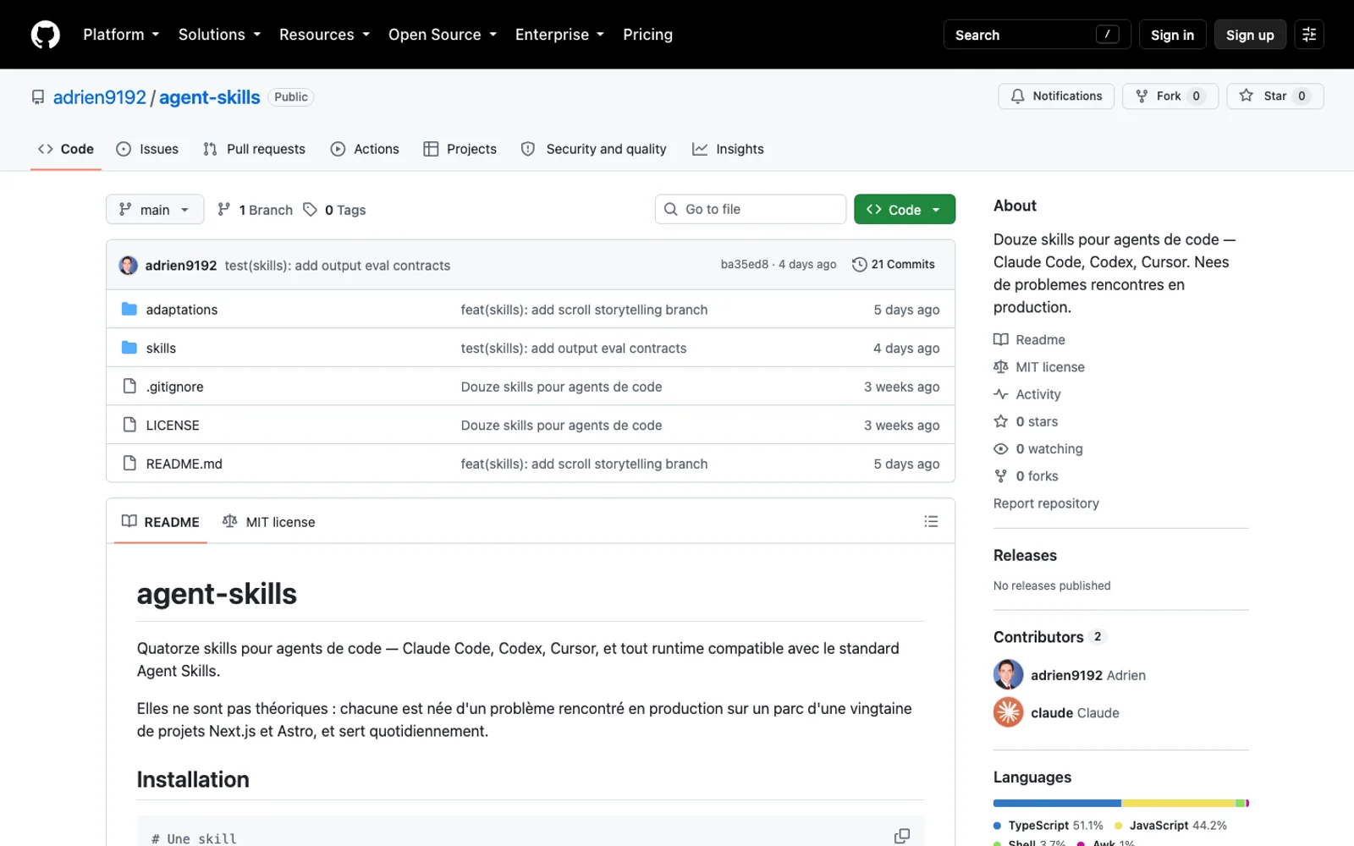This screenshot has width=1354, height=846.
Task: Open the Insights tab
Action: (728, 149)
